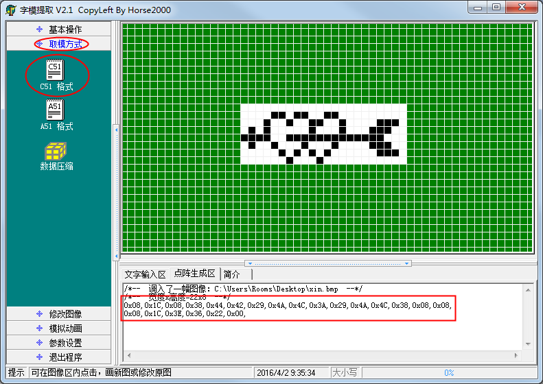
Task: Open the 简介 tab
Action: (x=232, y=274)
